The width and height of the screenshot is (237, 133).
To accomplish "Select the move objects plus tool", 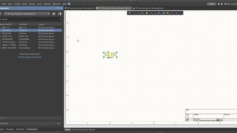I will [134, 13].
